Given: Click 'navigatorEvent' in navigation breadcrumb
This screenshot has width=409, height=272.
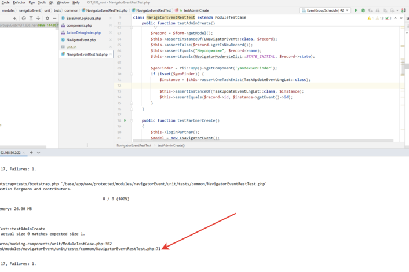Looking at the screenshot, I should pyautogui.click(x=30, y=10).
